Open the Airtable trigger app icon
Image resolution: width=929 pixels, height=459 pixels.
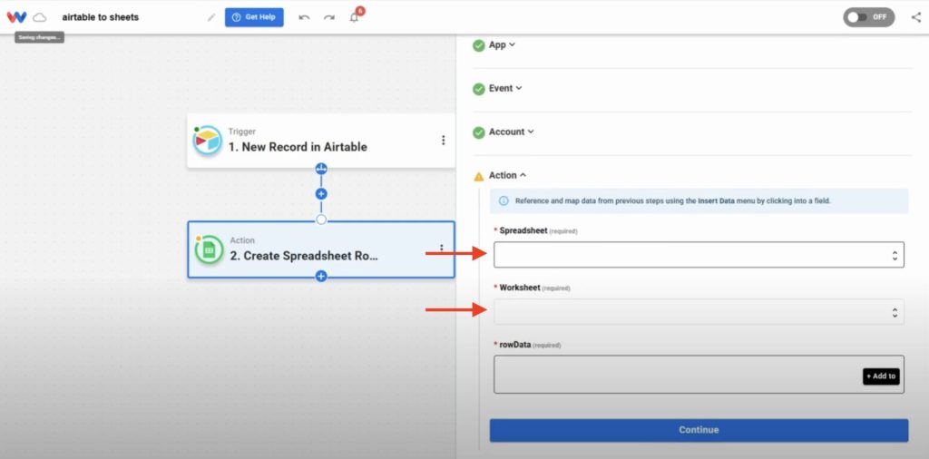pyautogui.click(x=208, y=141)
